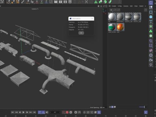Toggle X axis lock
Screen dimensions: 156x117
pyautogui.click(x=37, y=2)
